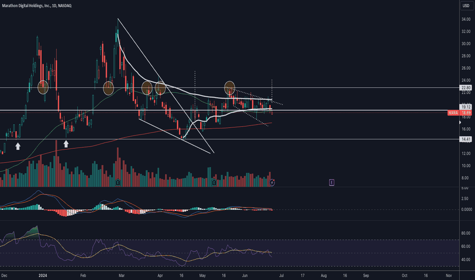The height and width of the screenshot is (280, 475).
Task: Click the Dec label on time axis
Action: point(4,275)
